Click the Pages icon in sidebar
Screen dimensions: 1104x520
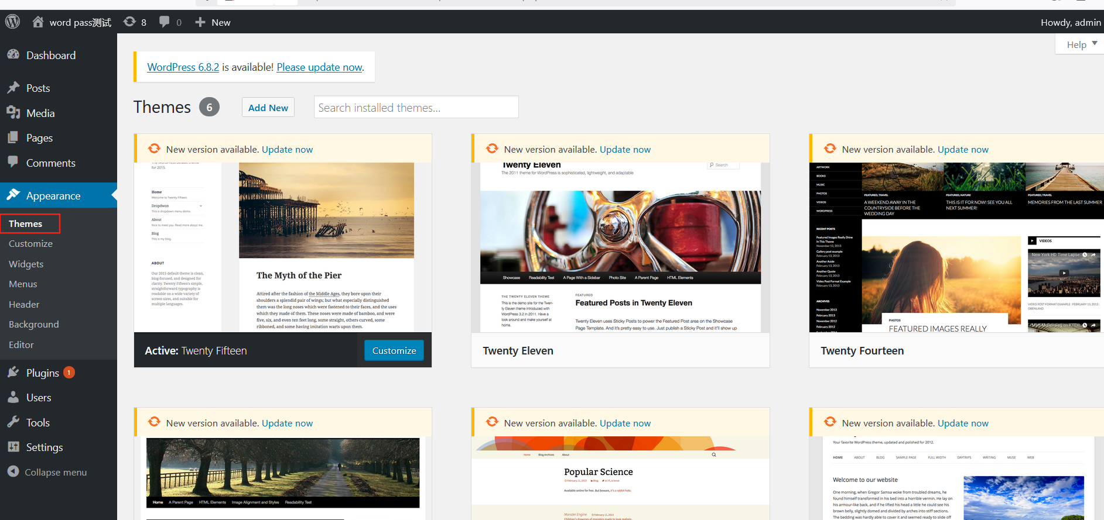13,137
